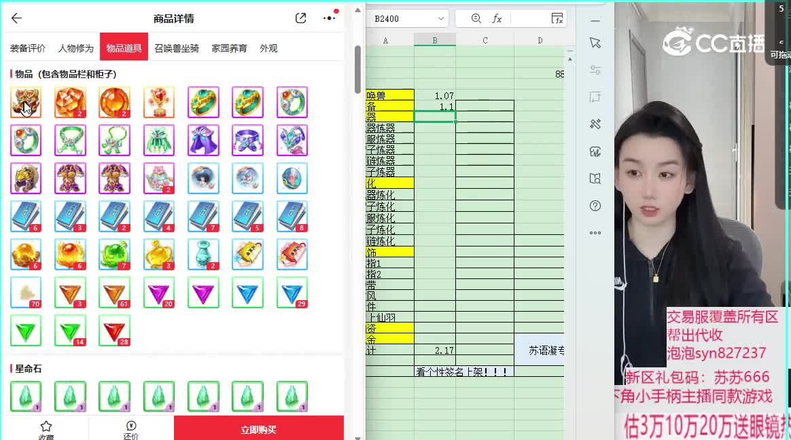Go back using the left arrow icon
791x440 pixels.
pos(16,18)
